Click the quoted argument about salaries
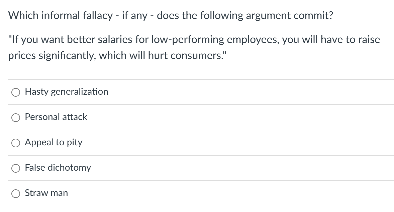The width and height of the screenshot is (394, 212). (x=194, y=47)
